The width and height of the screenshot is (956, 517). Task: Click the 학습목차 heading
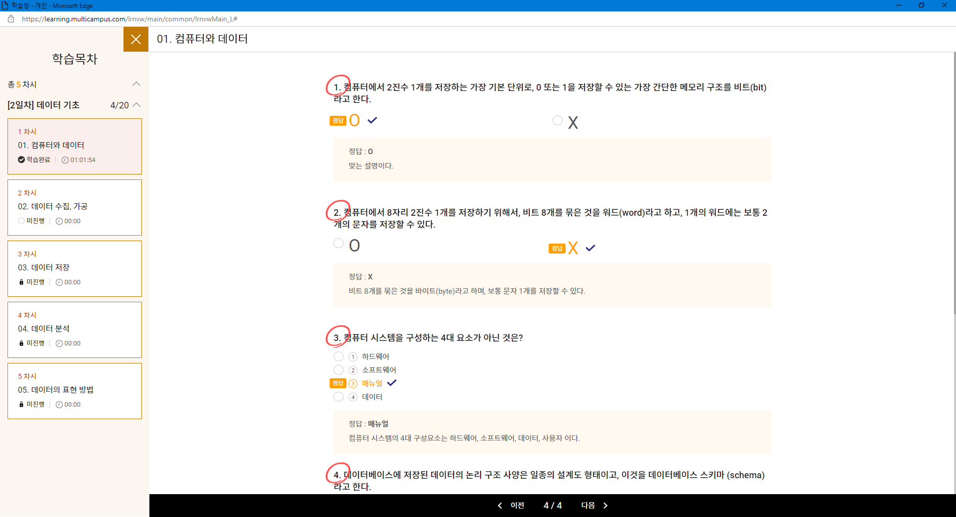tap(75, 59)
